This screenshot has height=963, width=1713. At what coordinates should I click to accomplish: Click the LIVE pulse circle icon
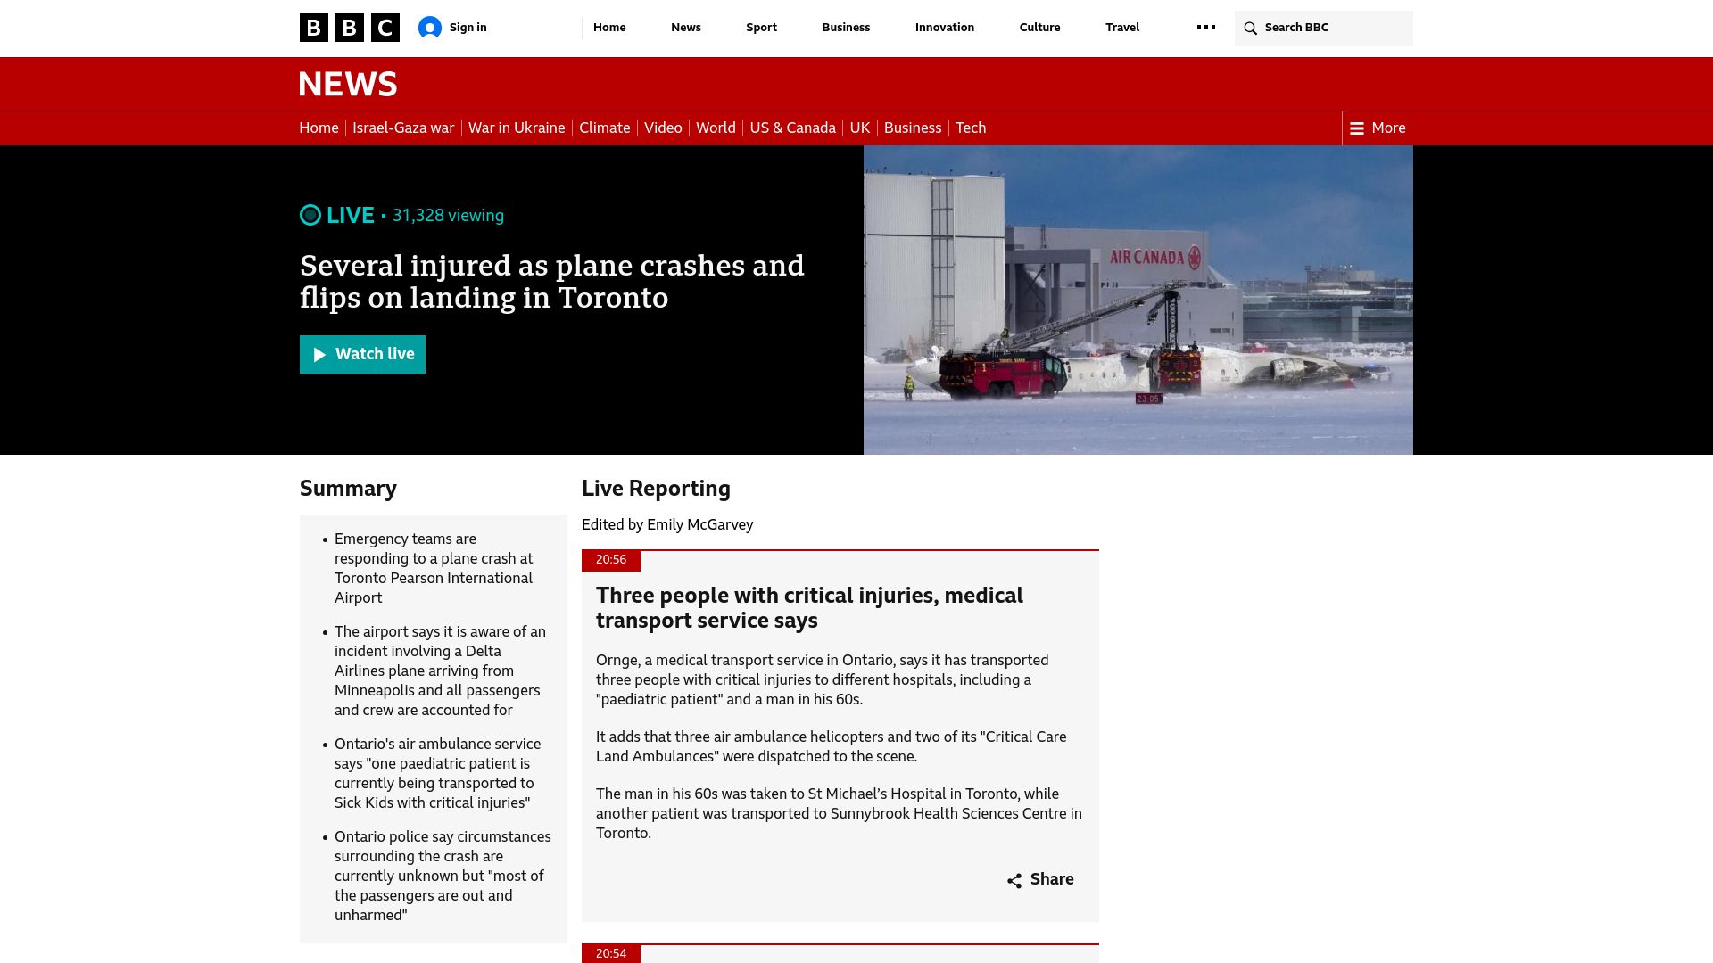click(x=310, y=215)
